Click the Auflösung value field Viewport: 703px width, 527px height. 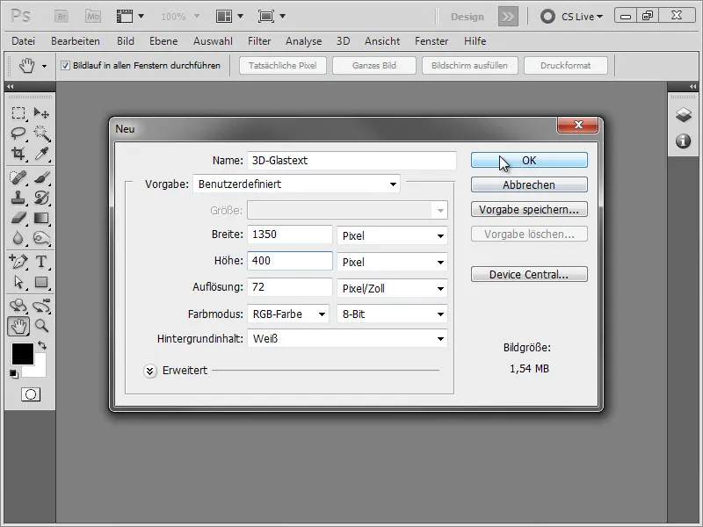click(290, 287)
